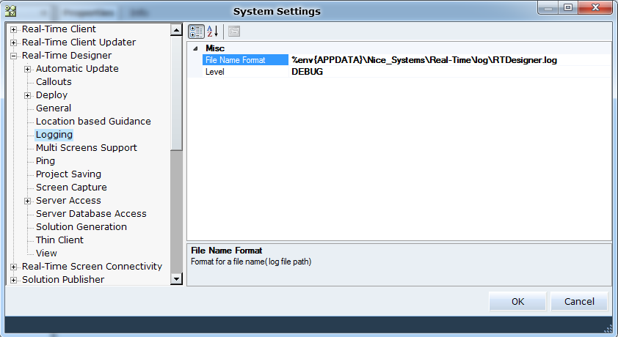Open Location based Guidance settings
The width and height of the screenshot is (618, 337).
(x=93, y=122)
